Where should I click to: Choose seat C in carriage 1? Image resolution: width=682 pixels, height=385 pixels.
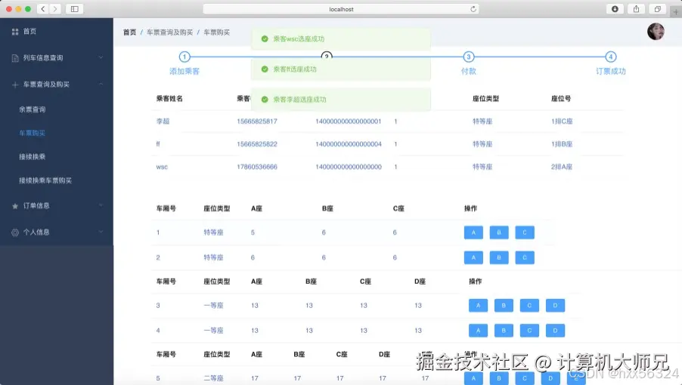pos(525,233)
